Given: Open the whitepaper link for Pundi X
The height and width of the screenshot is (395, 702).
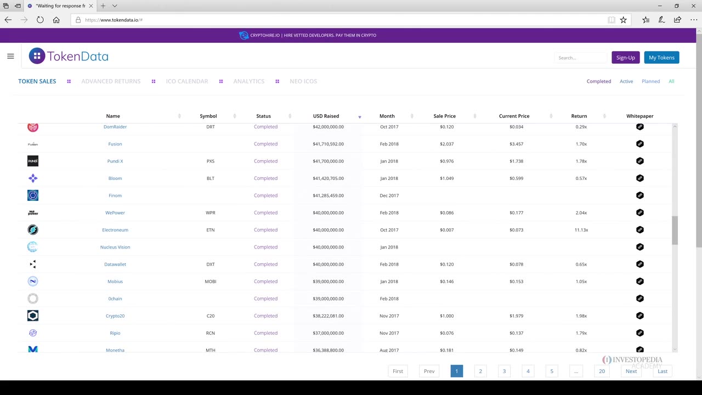Looking at the screenshot, I should click(x=639, y=161).
